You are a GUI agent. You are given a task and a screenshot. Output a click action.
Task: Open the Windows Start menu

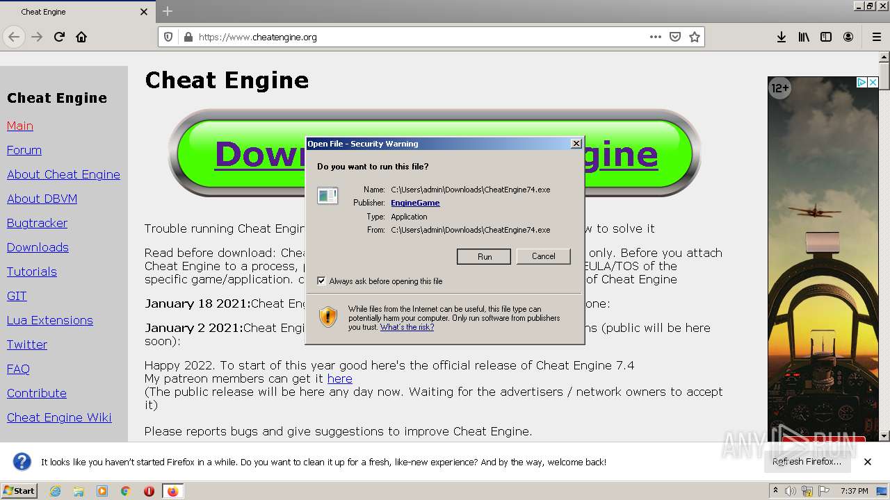coord(19,491)
